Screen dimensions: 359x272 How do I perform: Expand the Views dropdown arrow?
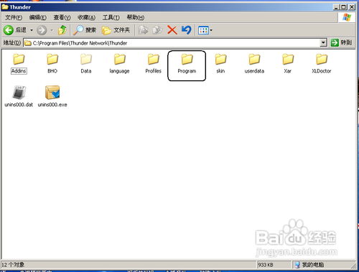tap(211, 30)
